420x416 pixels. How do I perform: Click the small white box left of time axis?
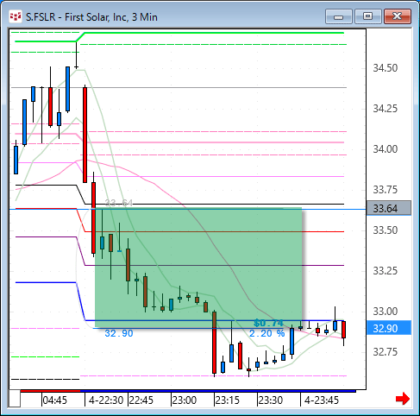15,399
